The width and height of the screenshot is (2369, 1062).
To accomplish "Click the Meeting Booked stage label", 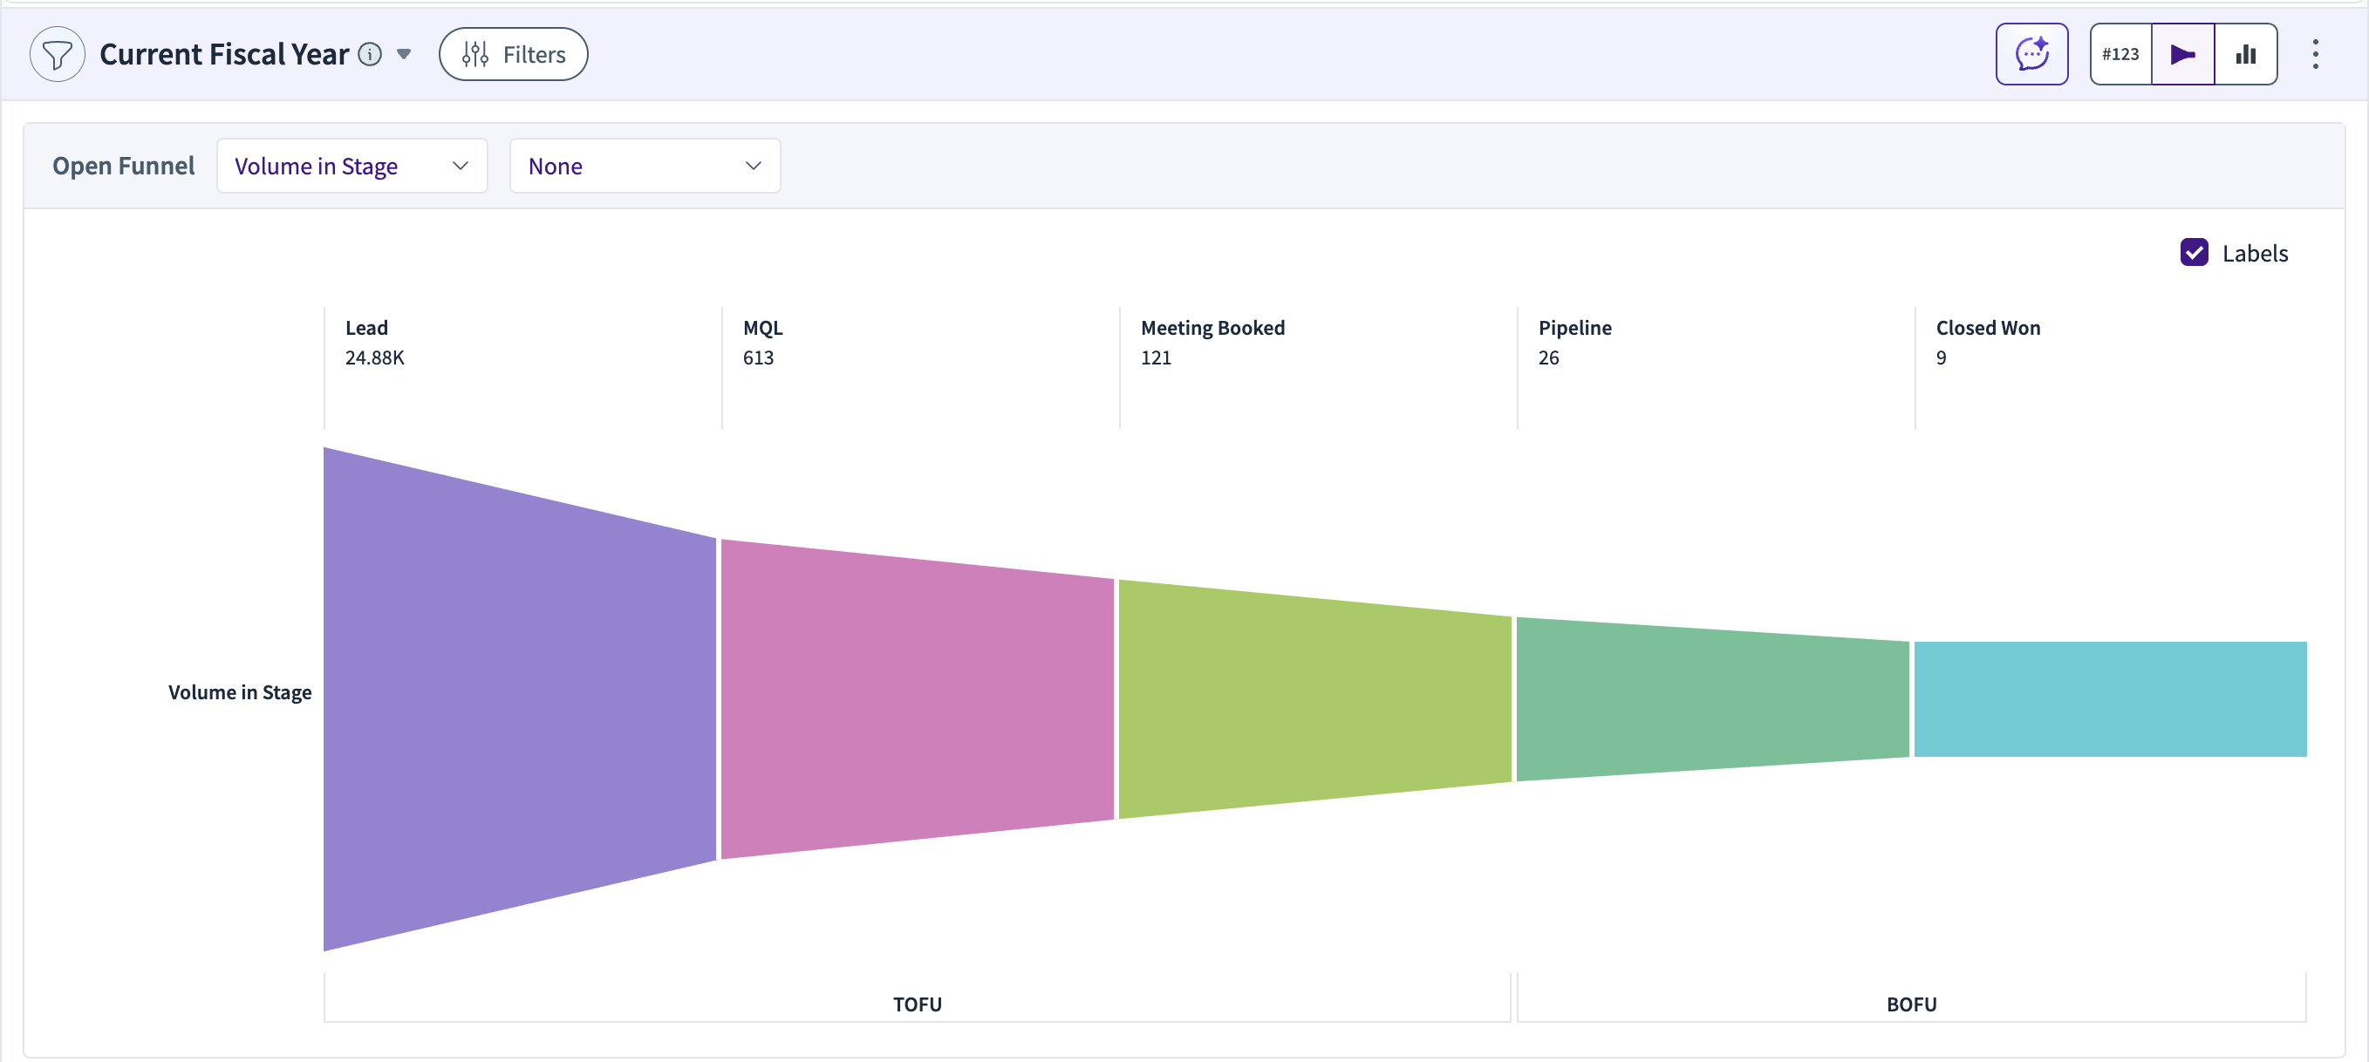I will (x=1212, y=328).
